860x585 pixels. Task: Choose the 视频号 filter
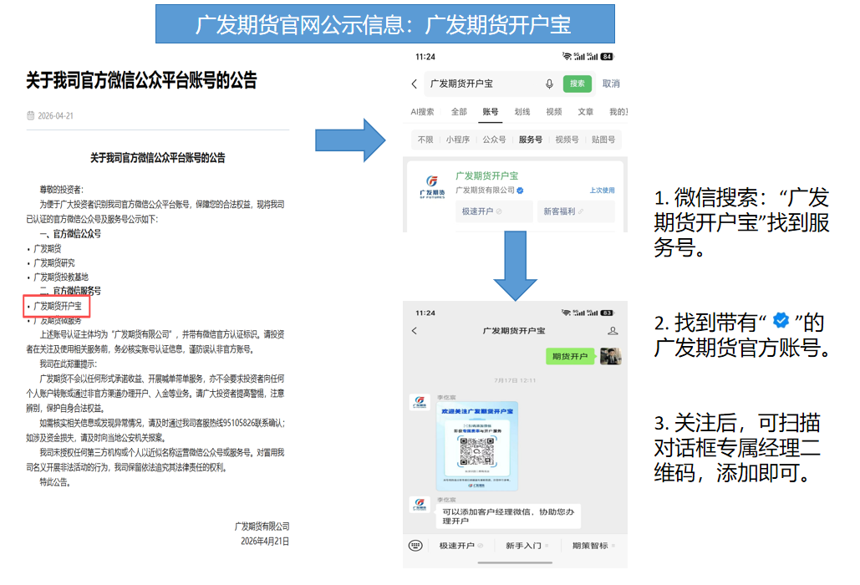click(567, 140)
